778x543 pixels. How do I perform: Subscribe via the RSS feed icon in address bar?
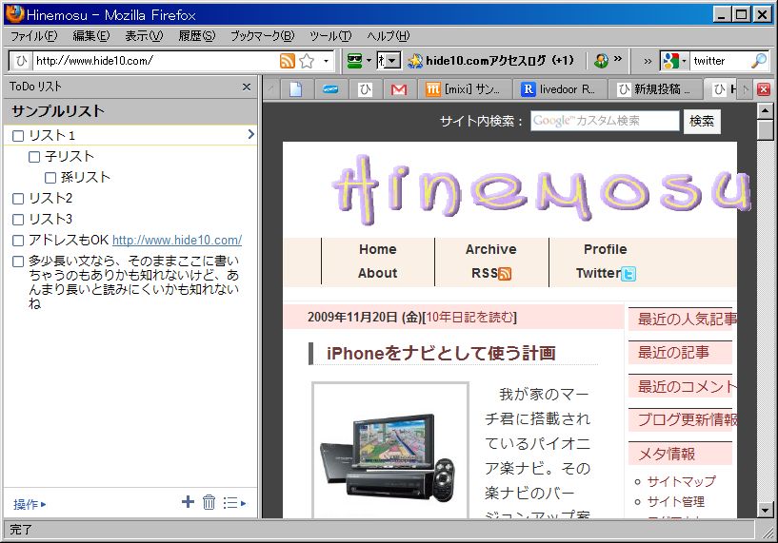click(288, 61)
